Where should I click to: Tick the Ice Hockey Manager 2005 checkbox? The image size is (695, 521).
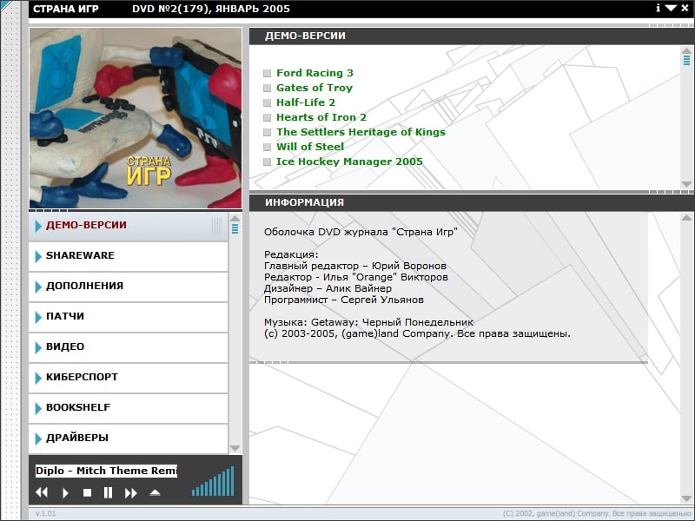(267, 162)
